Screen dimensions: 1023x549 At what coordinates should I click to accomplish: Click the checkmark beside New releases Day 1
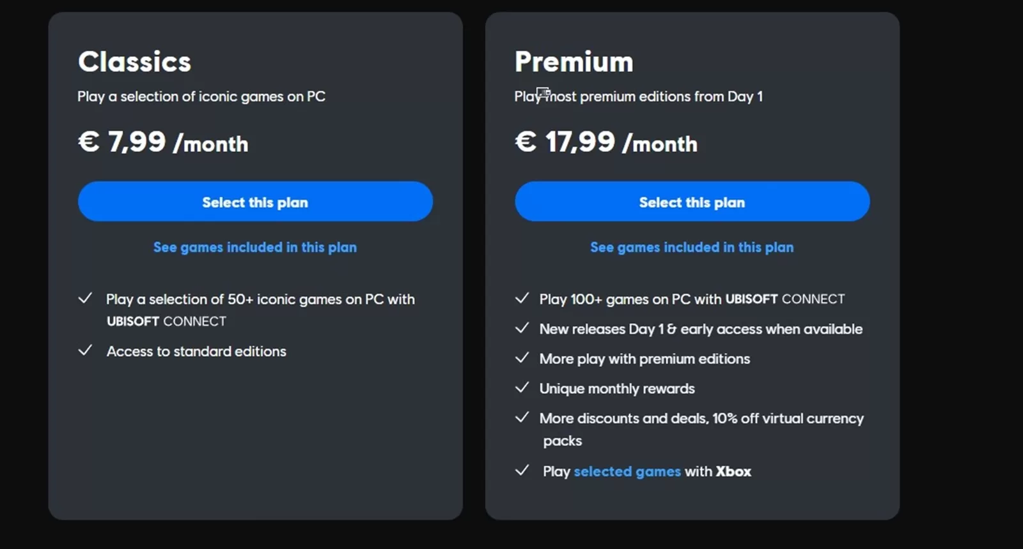tap(522, 329)
